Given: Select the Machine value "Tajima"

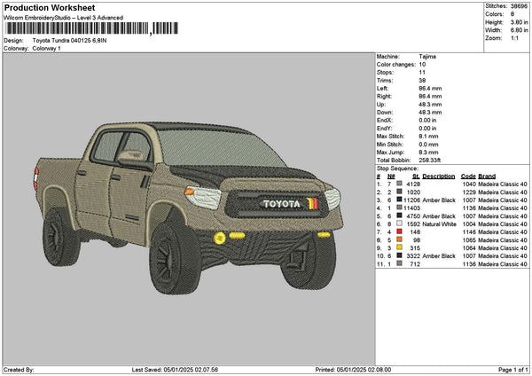Looking at the screenshot, I should (x=427, y=57).
